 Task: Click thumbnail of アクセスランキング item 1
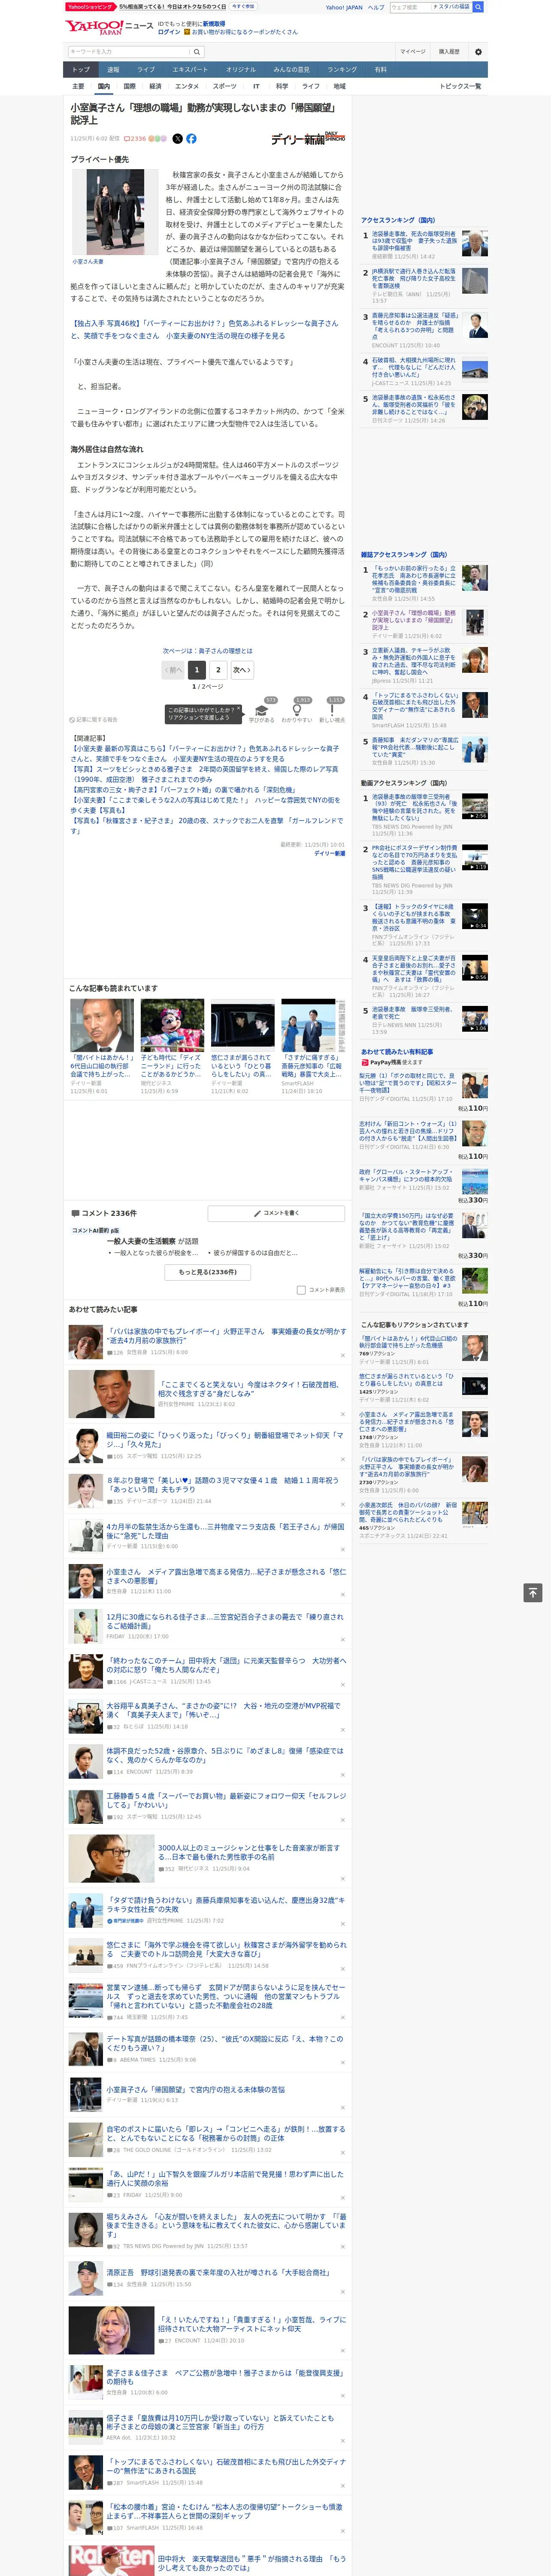click(x=475, y=244)
